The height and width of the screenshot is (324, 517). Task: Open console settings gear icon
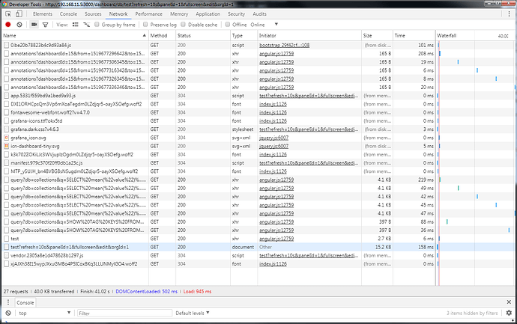click(509, 313)
